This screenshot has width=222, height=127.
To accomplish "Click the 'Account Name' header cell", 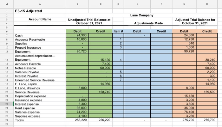I will point(40,19).
